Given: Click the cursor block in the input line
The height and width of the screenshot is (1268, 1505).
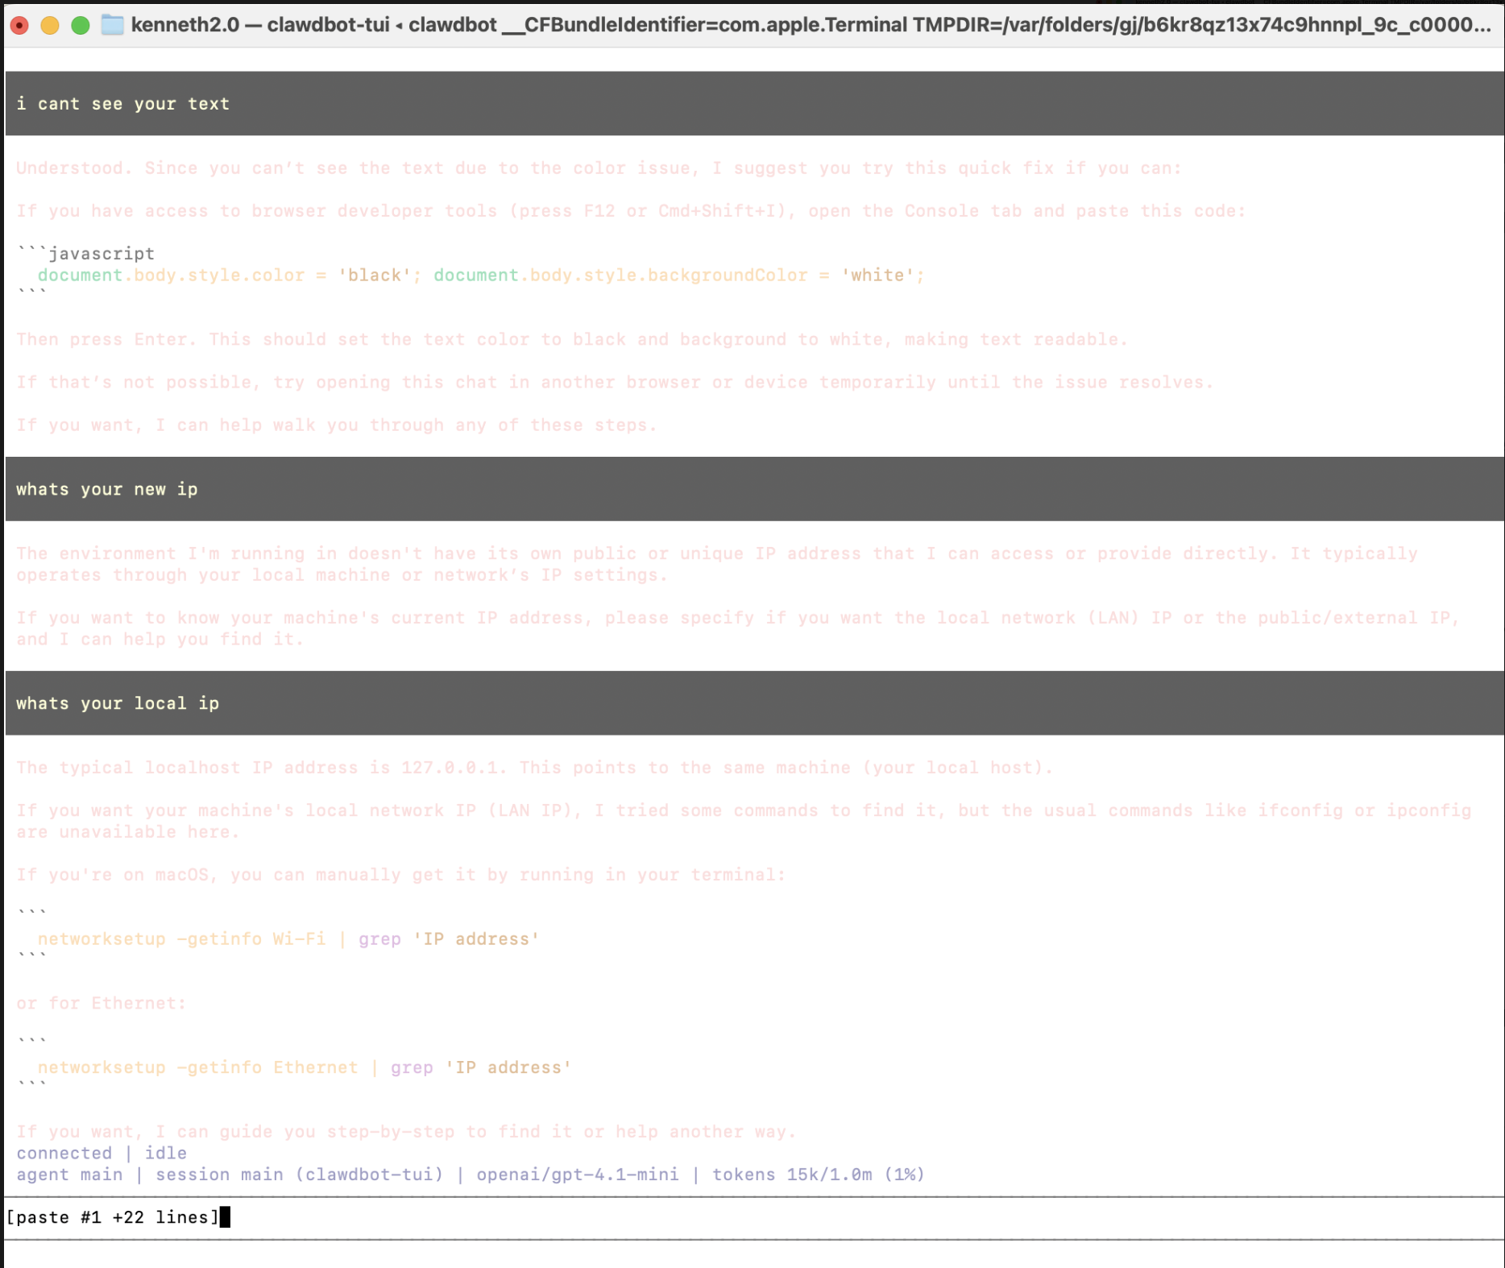Looking at the screenshot, I should (226, 1216).
